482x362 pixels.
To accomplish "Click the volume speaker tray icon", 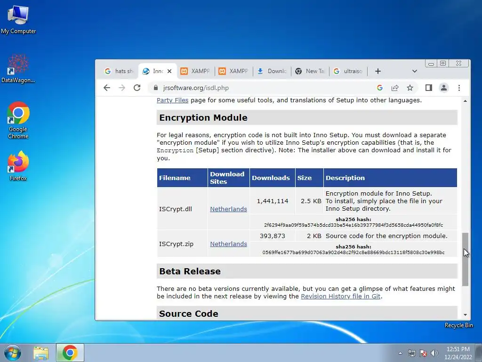I will pyautogui.click(x=434, y=353).
